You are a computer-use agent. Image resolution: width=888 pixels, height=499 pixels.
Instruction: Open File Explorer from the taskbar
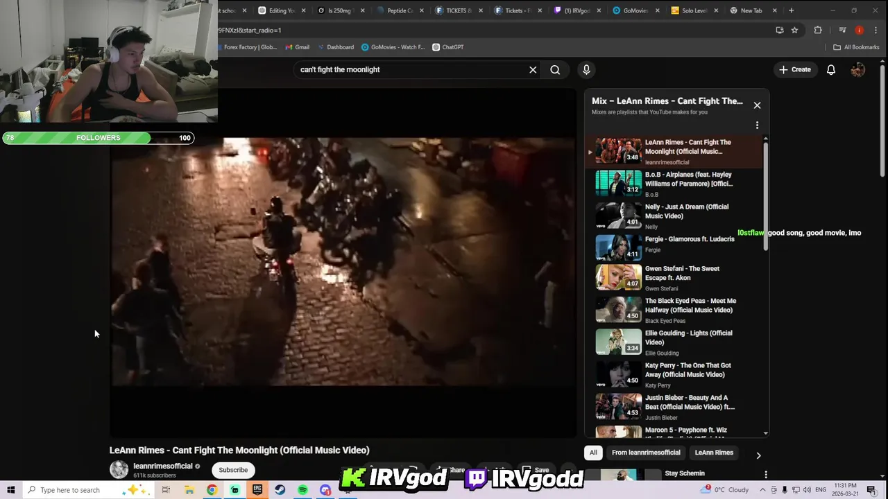[x=189, y=490]
